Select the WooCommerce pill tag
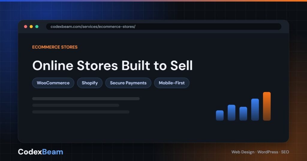This screenshot has height=161, width=307. pyautogui.click(x=53, y=83)
